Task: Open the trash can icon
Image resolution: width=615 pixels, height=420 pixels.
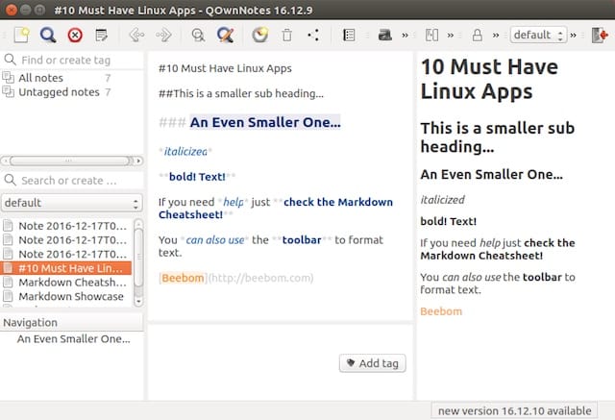Action: click(287, 36)
